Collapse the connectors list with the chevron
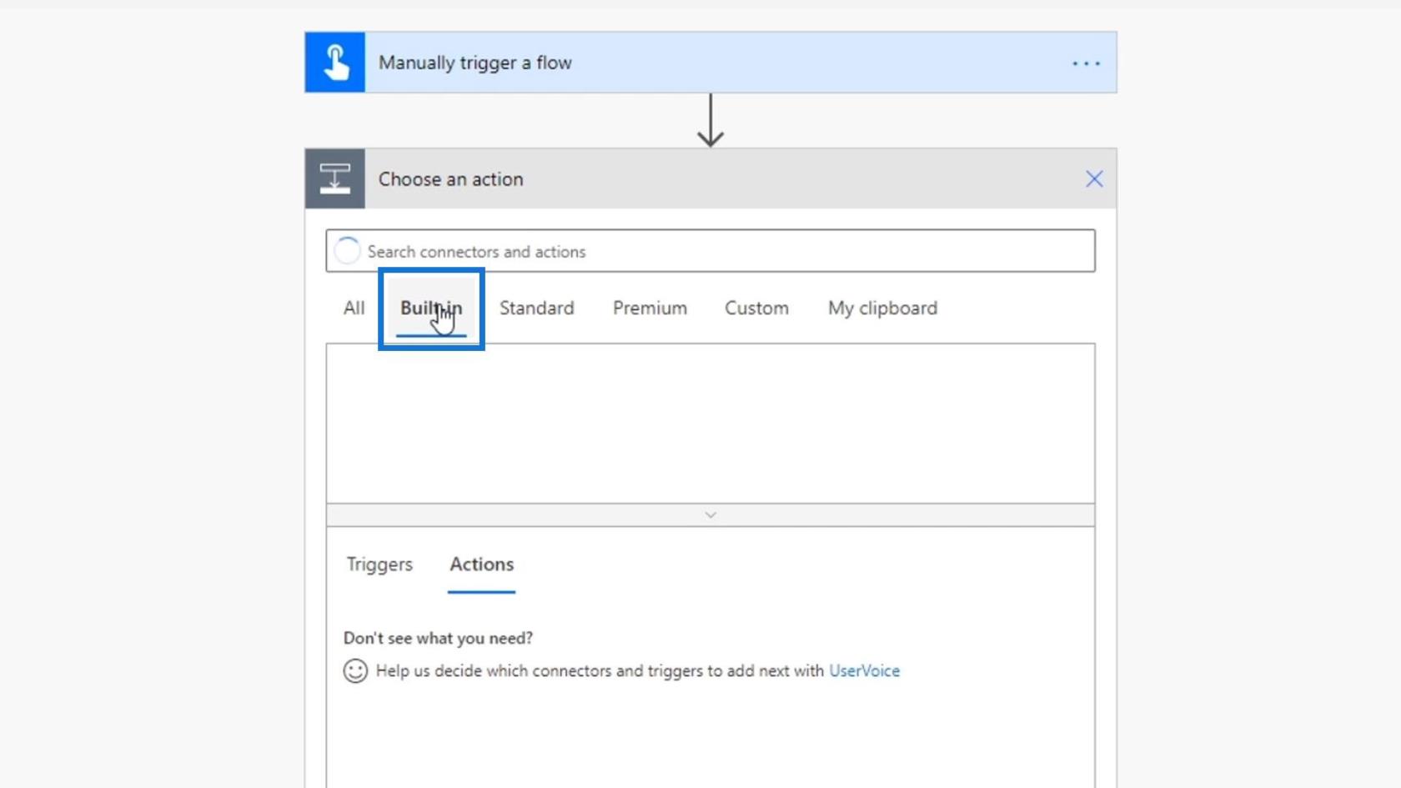1401x788 pixels. tap(711, 515)
